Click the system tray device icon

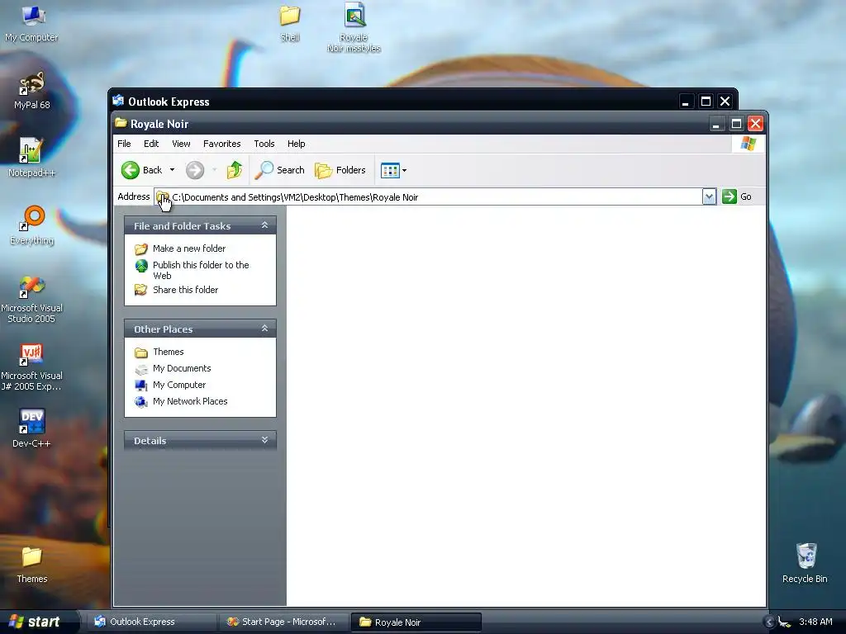785,622
